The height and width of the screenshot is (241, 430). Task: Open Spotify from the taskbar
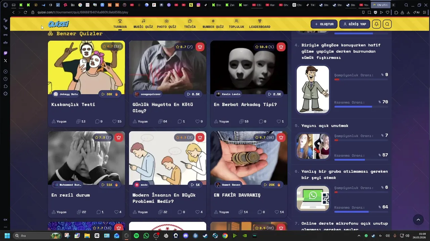coord(136,236)
